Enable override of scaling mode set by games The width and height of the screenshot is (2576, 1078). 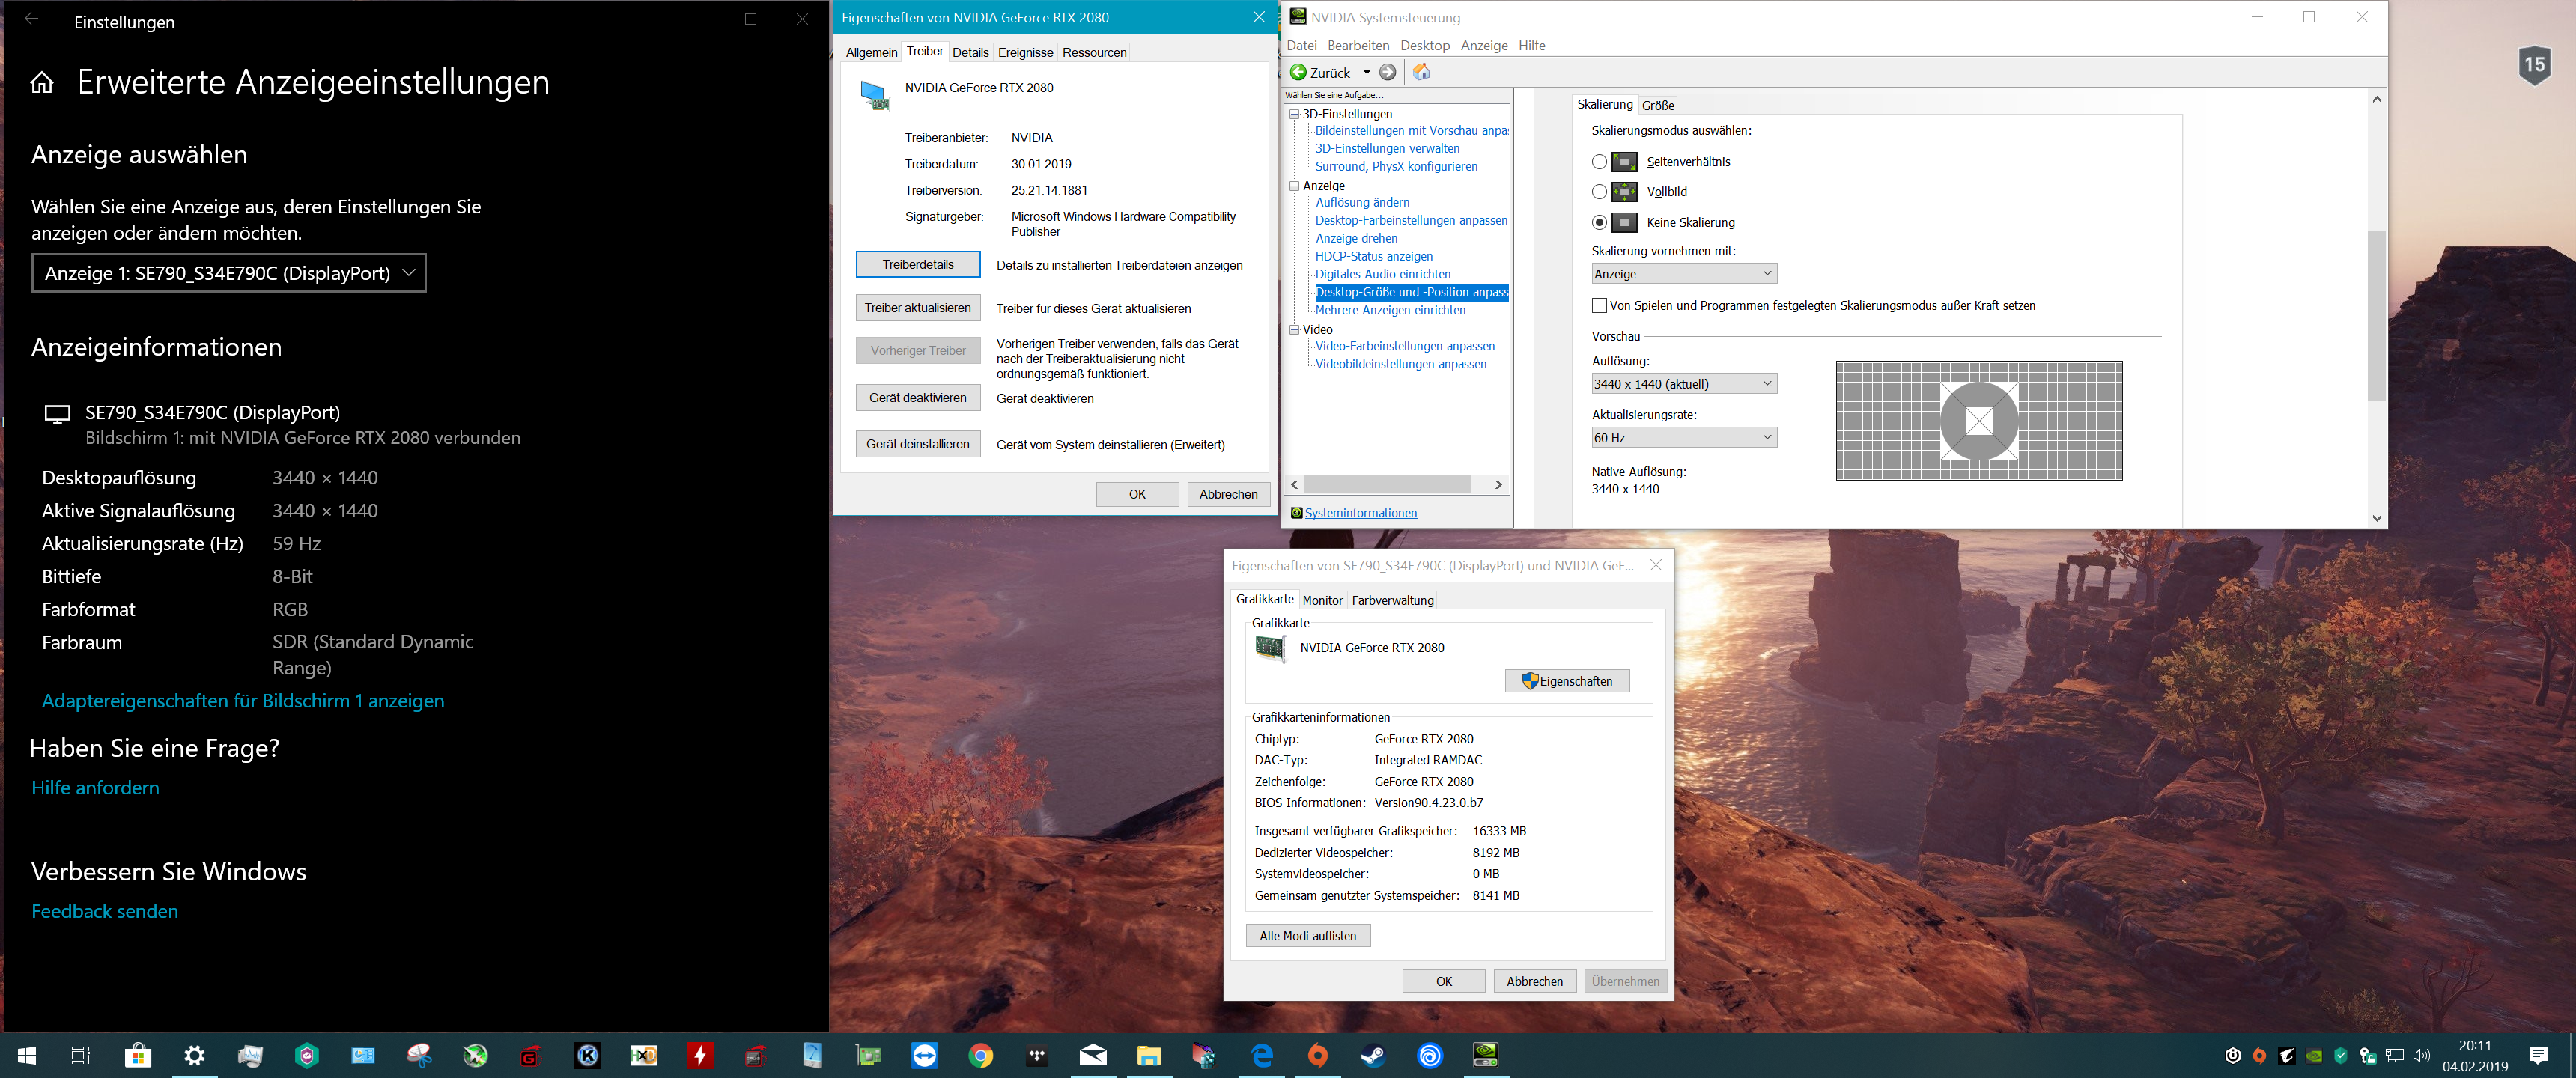(x=1599, y=306)
